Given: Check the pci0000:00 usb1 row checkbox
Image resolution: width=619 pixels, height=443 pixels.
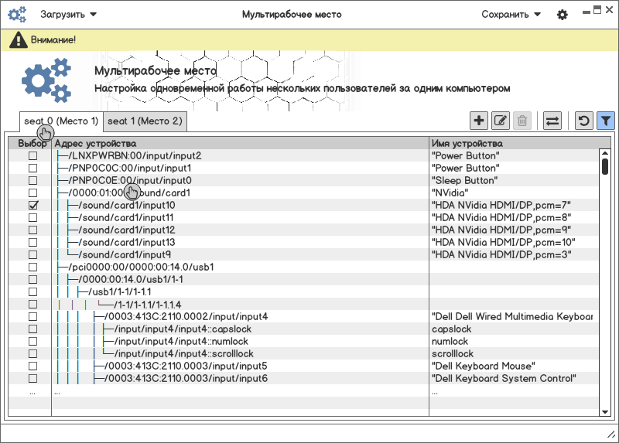Looking at the screenshot, I should tap(32, 267).
